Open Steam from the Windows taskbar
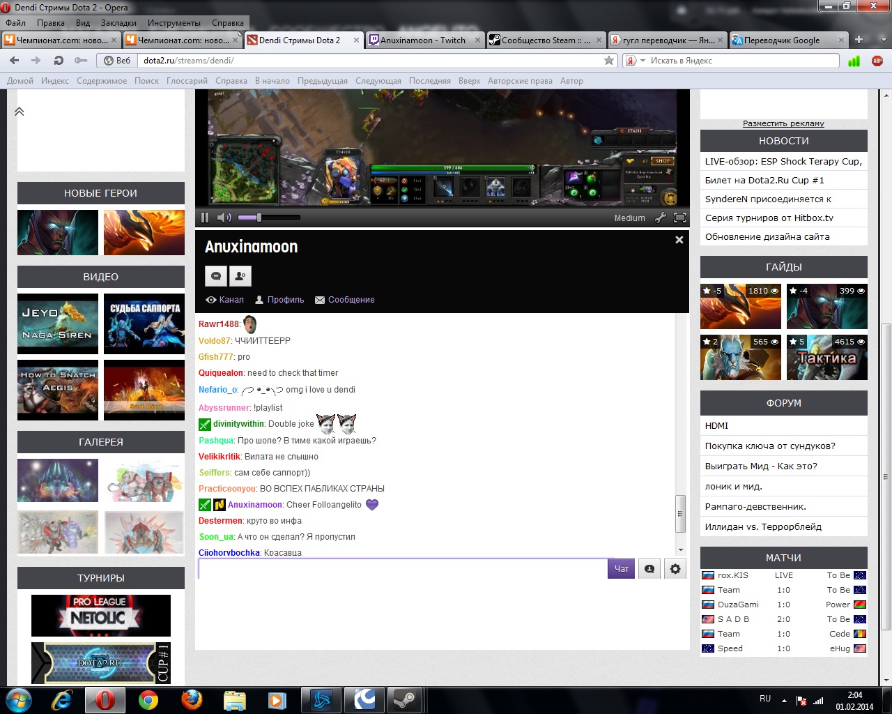Image resolution: width=892 pixels, height=714 pixels. point(405,700)
